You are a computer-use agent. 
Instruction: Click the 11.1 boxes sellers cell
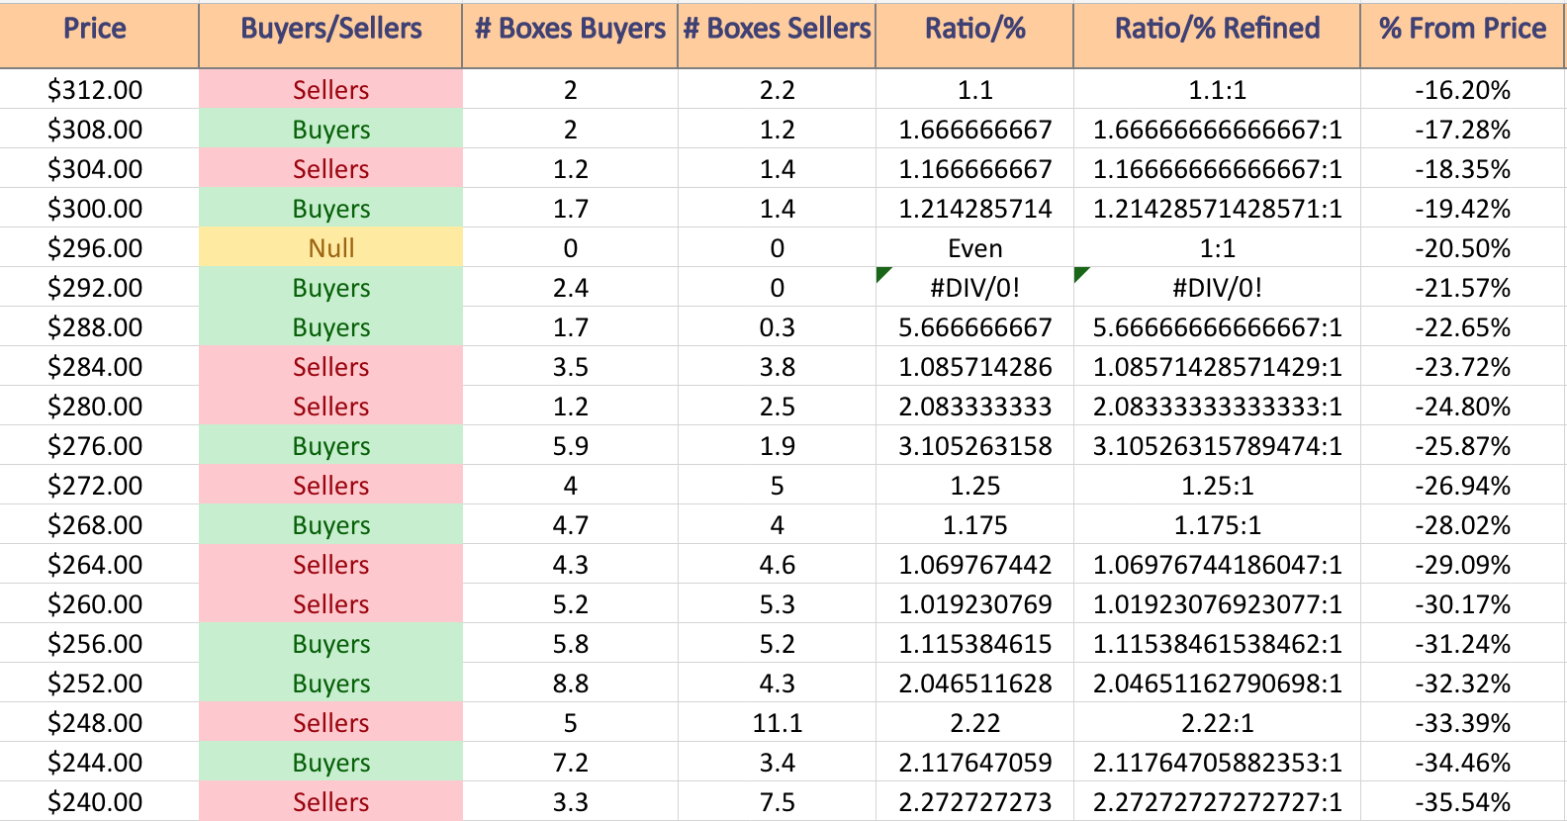[777, 723]
